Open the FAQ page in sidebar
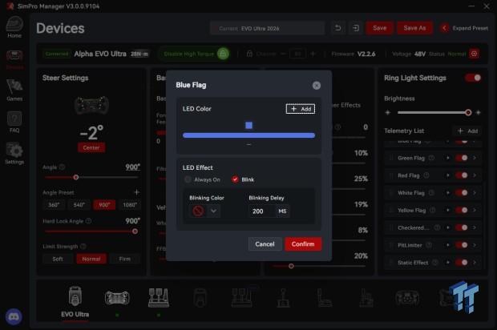The height and width of the screenshot is (330, 497). [x=14, y=122]
